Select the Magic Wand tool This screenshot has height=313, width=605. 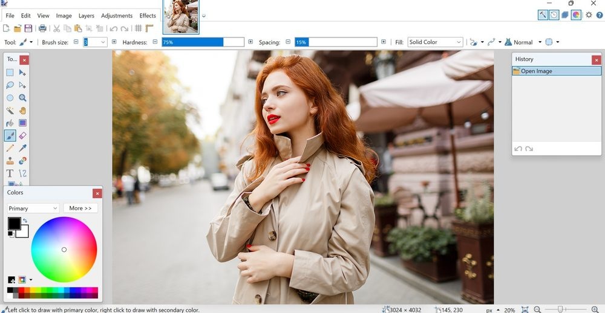point(10,111)
